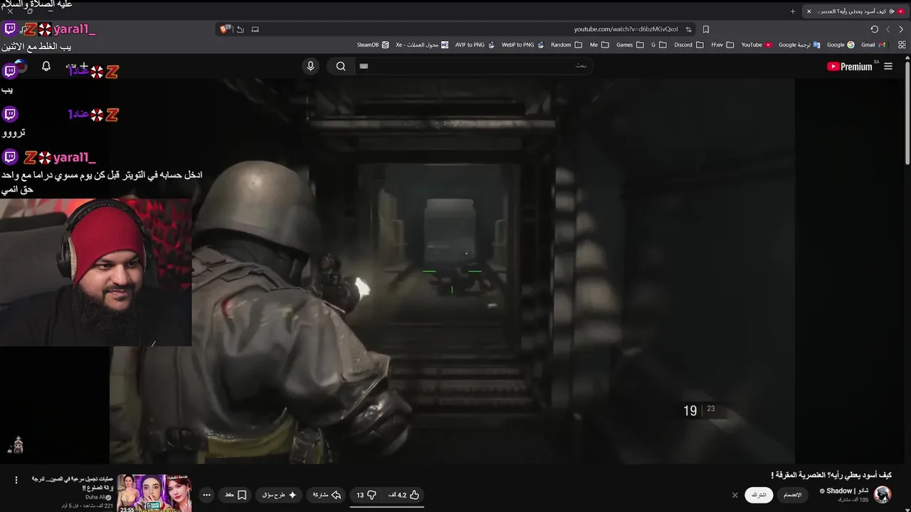Open the suggested video thumbnail with 23:55
911x512 pixels.
[154, 494]
